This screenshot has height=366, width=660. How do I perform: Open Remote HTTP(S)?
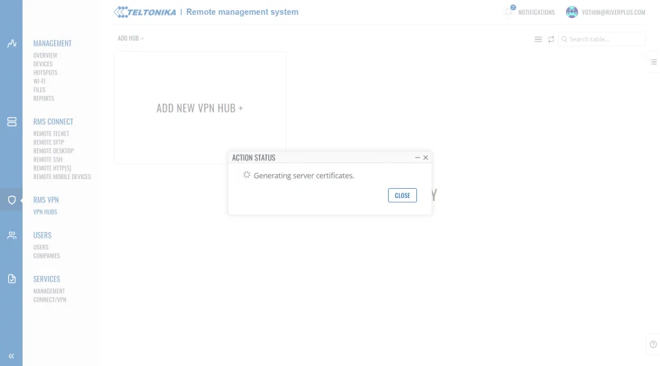52,168
